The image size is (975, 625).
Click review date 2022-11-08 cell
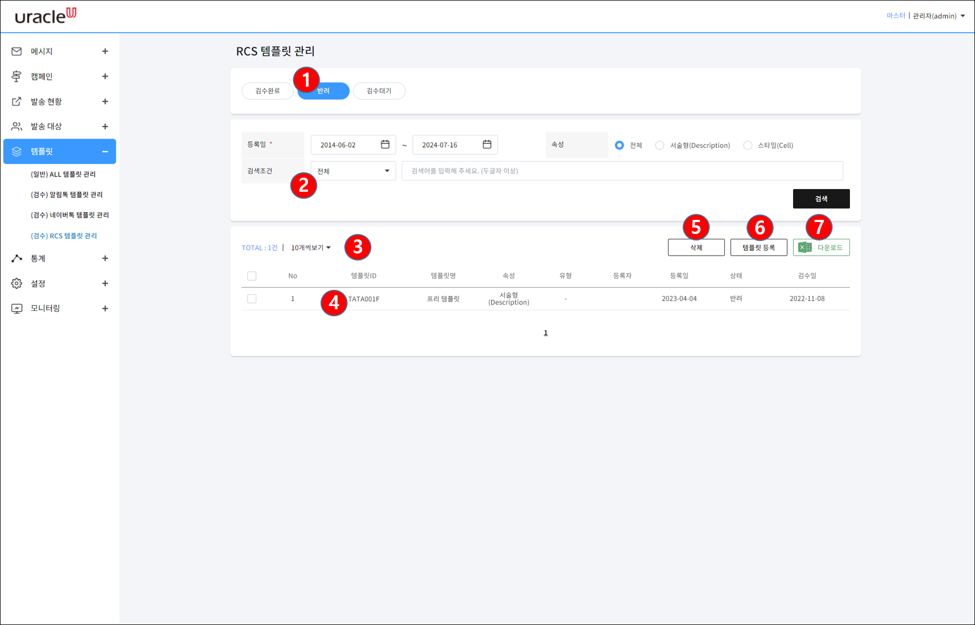point(807,299)
